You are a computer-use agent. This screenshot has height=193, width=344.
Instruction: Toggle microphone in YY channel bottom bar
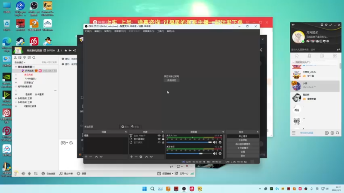pos(29,174)
